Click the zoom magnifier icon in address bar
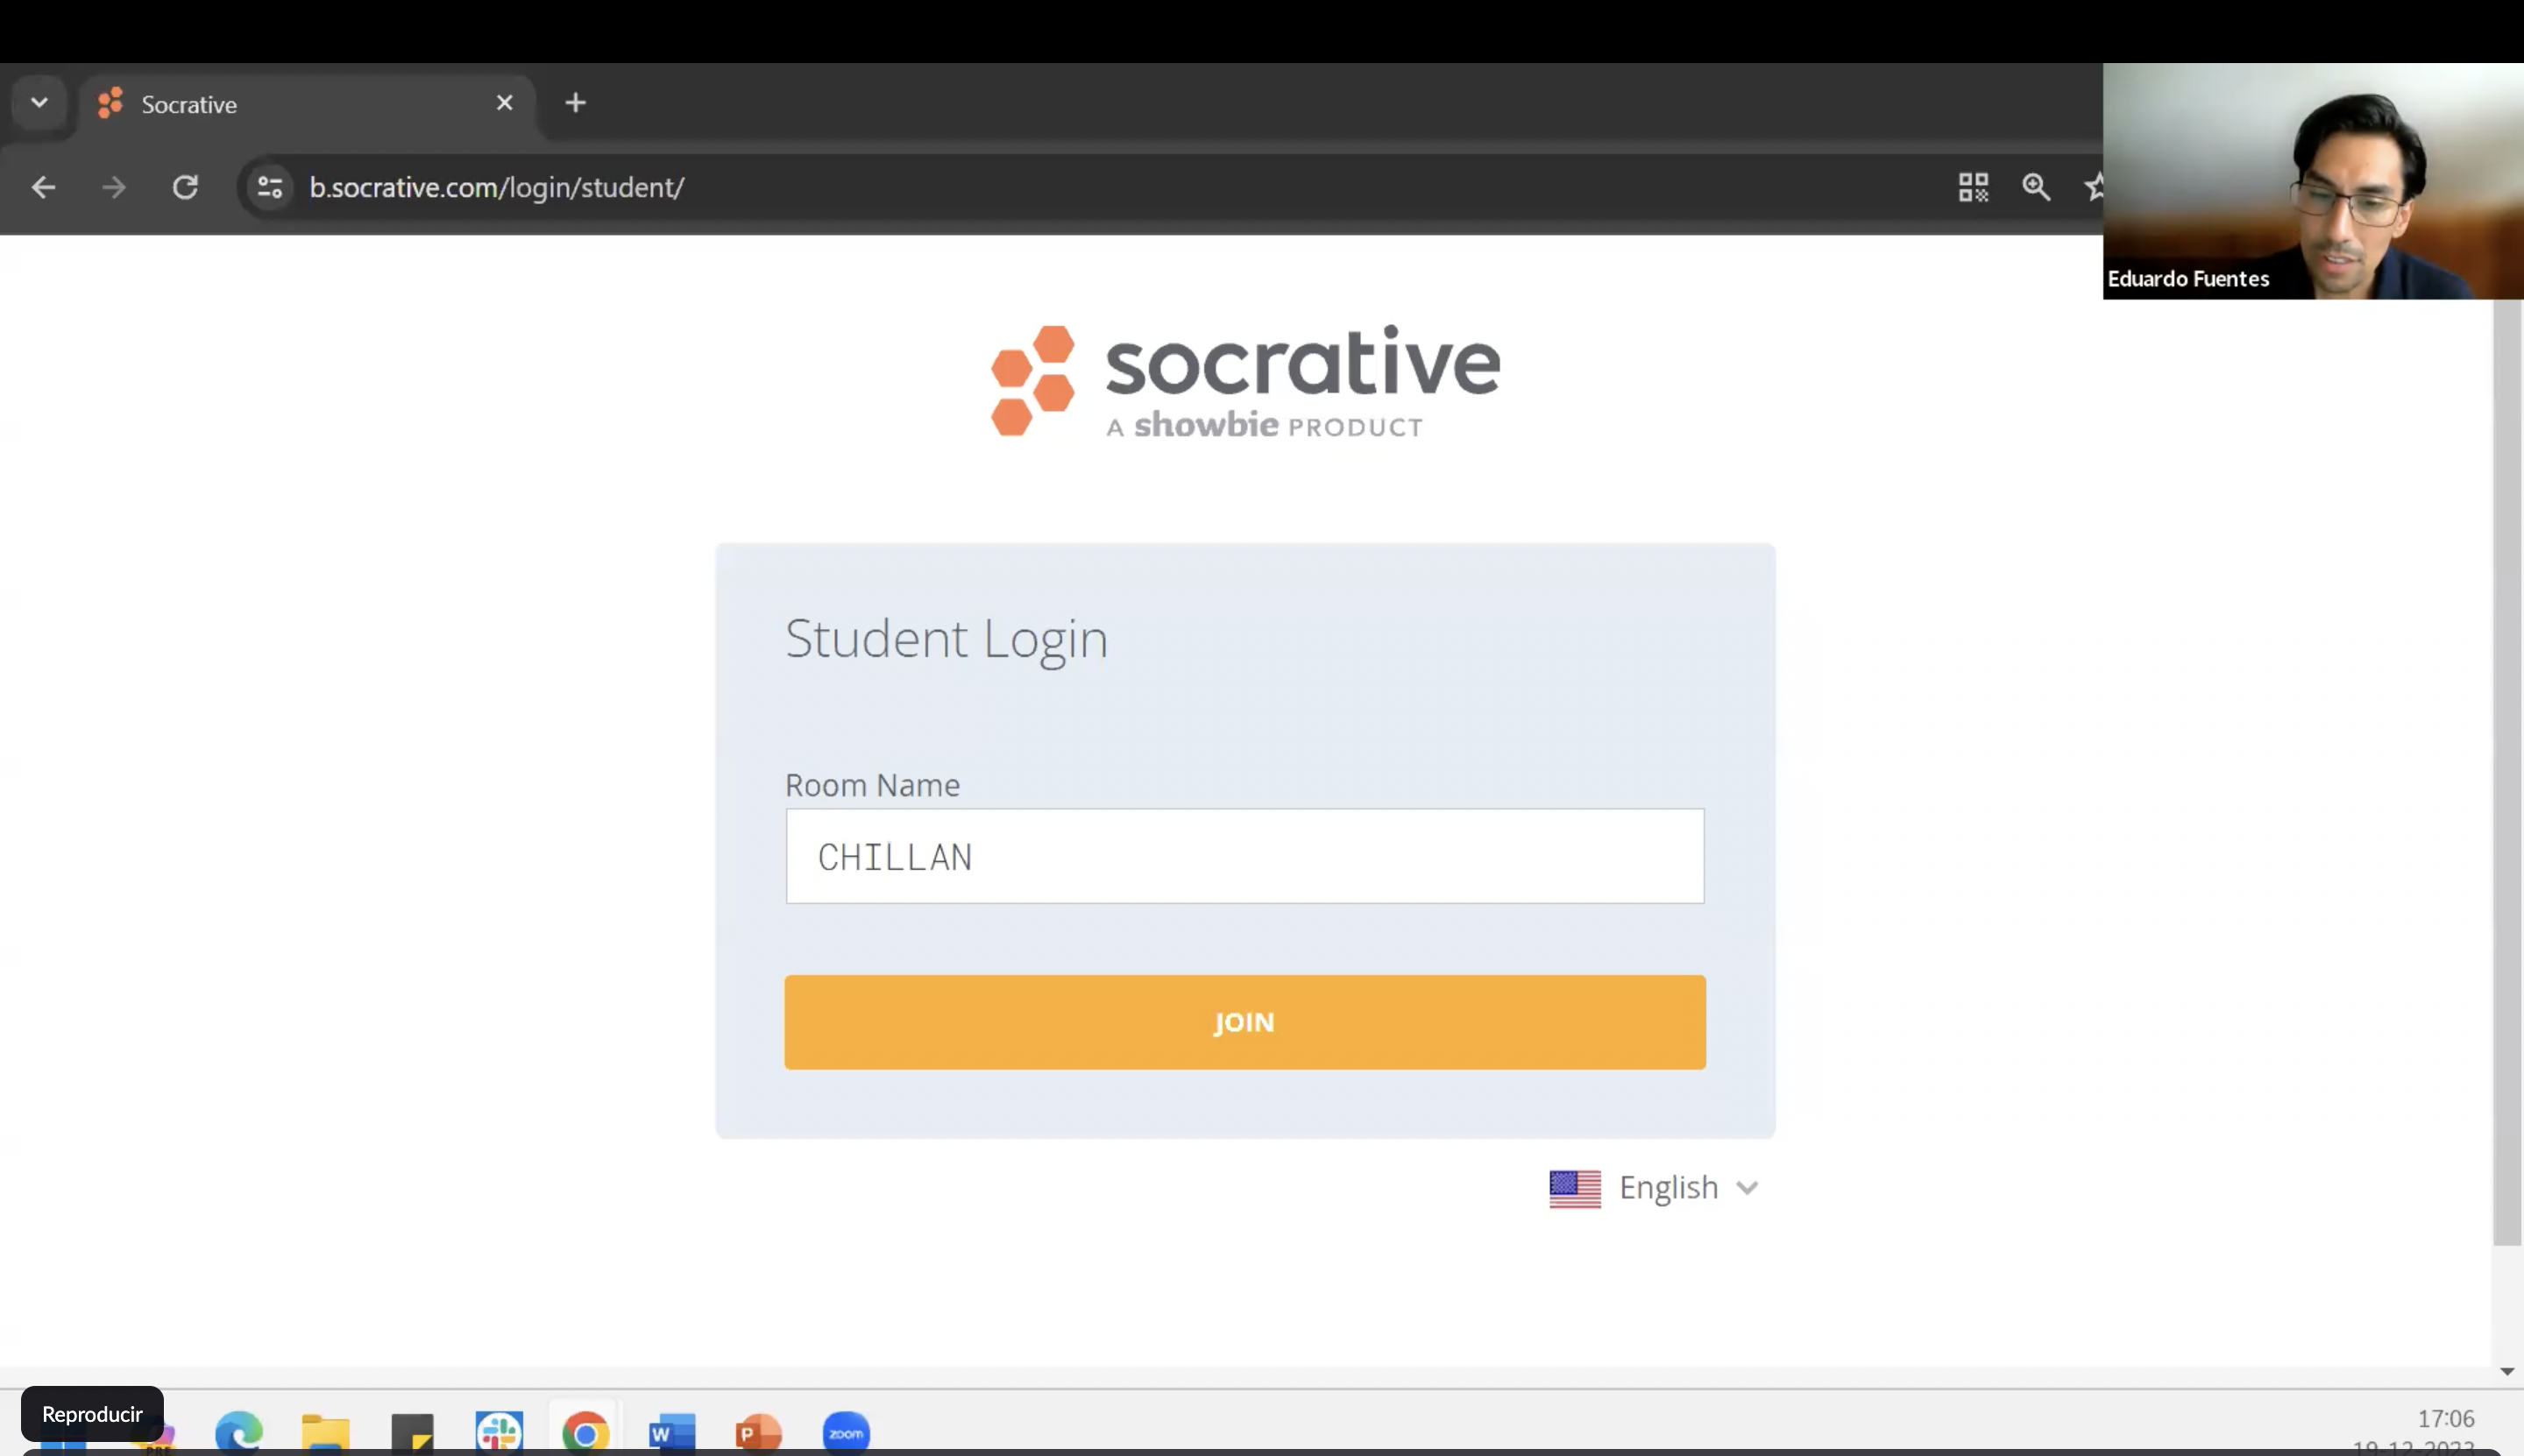The image size is (2524, 1456). (x=2036, y=187)
